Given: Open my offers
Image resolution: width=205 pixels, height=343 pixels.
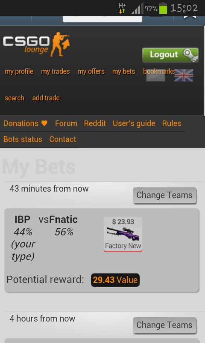Looking at the screenshot, I should click(x=91, y=72).
